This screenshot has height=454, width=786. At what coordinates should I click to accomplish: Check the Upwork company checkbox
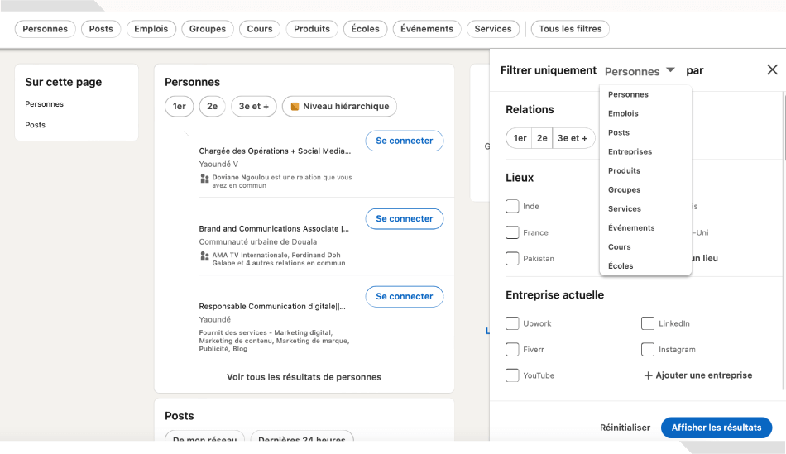tap(512, 323)
